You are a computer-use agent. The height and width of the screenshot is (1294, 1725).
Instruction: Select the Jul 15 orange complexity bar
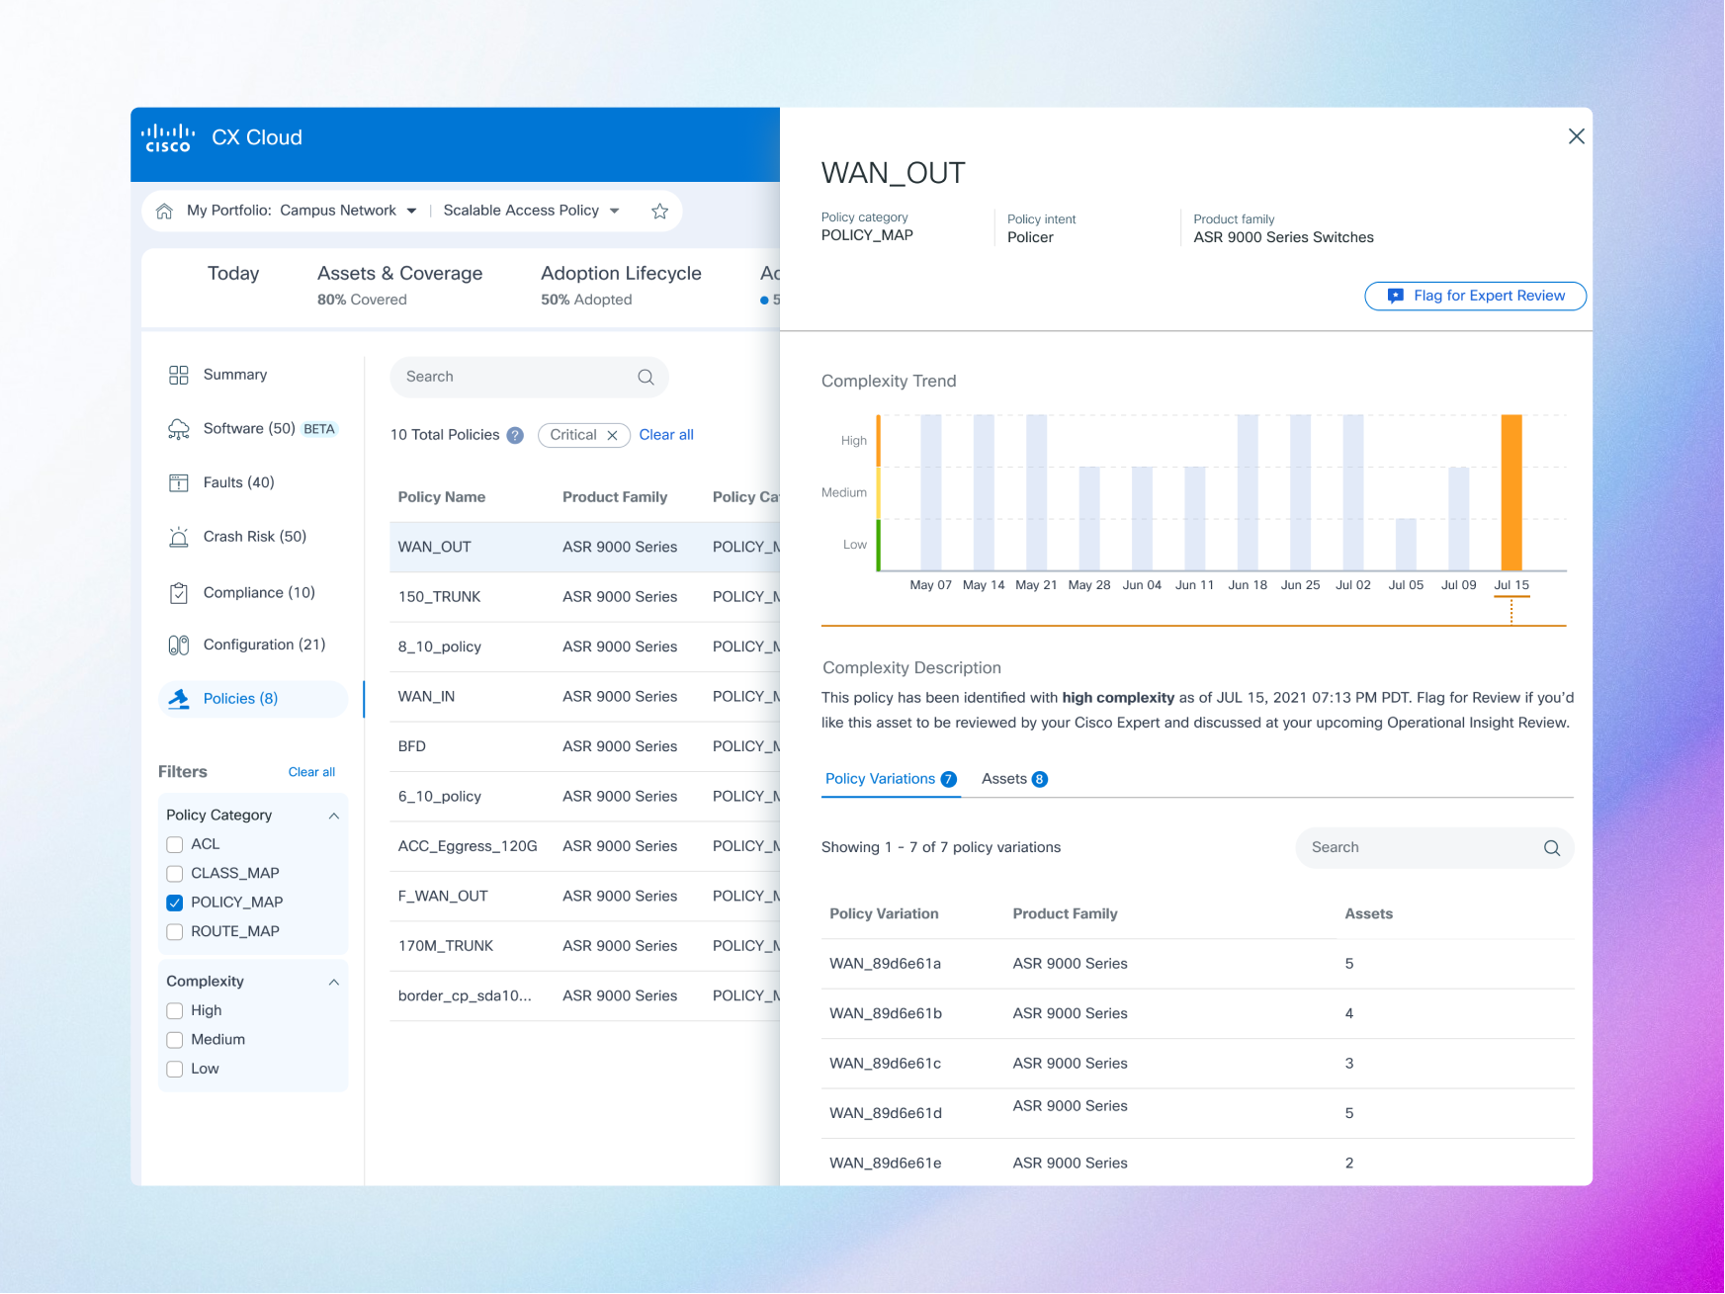[1510, 492]
